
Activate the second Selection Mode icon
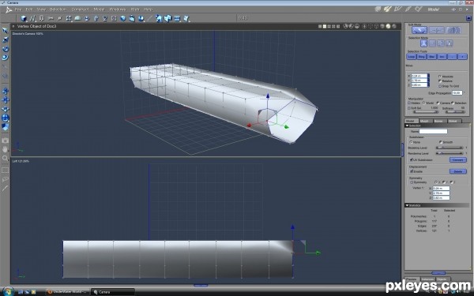pyautogui.click(x=432, y=43)
